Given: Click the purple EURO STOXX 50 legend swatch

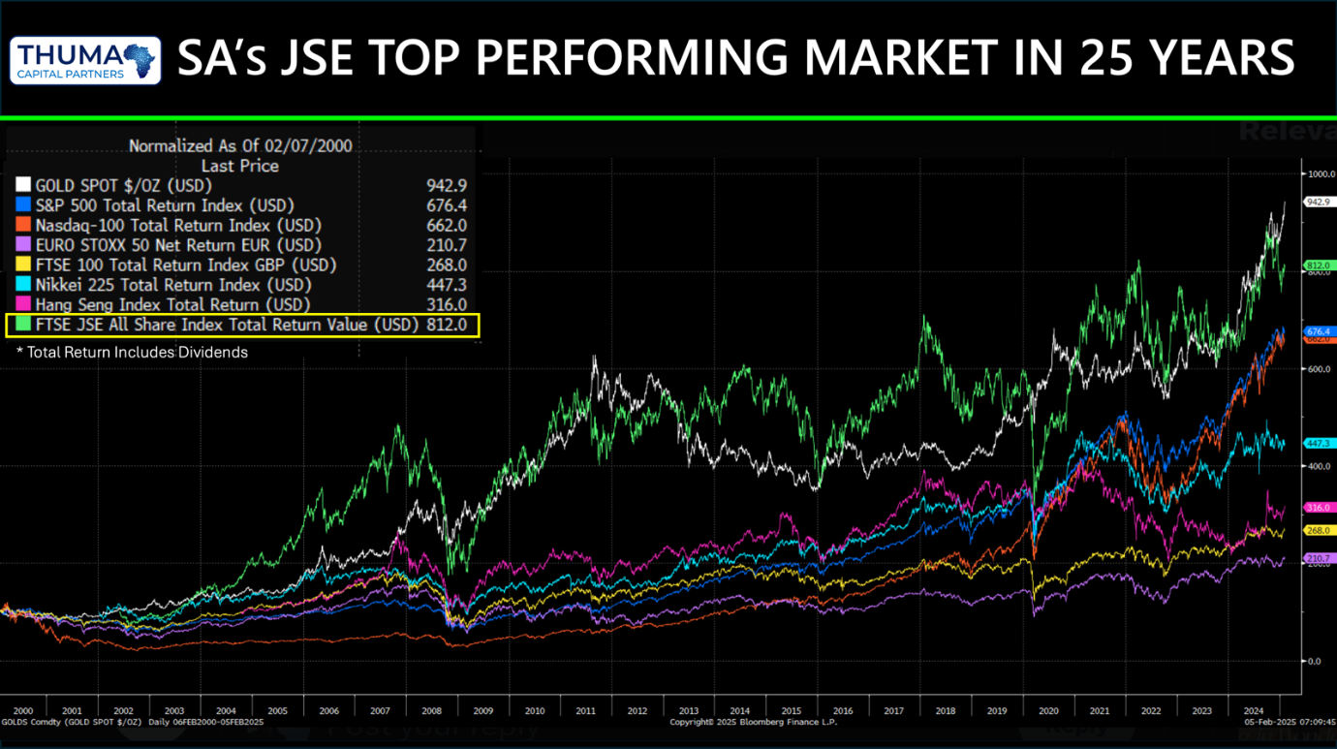Looking at the screenshot, I should click(23, 245).
